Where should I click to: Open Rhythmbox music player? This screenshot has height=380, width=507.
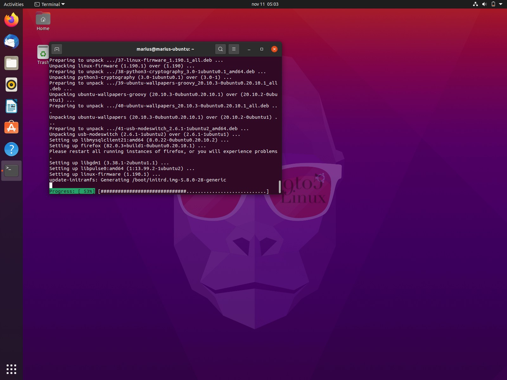(x=11, y=85)
